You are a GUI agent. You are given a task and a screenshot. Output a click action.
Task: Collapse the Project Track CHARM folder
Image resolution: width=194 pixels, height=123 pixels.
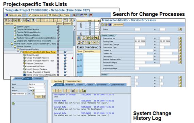pos(9,43)
